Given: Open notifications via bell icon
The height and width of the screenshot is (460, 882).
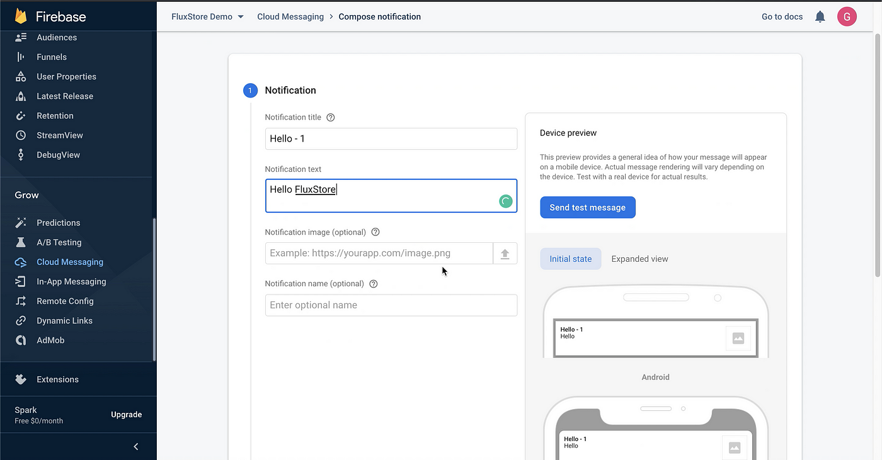Looking at the screenshot, I should coord(820,17).
